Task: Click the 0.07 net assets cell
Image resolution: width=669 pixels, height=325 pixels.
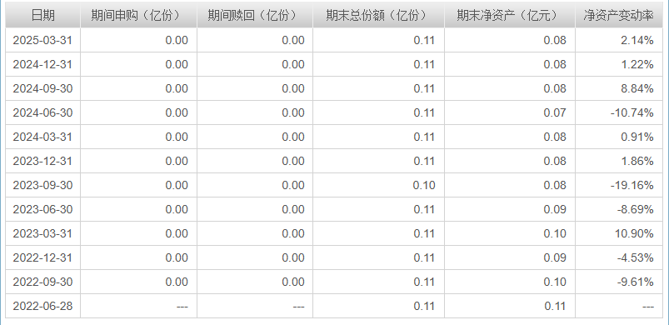Action: [x=510, y=112]
